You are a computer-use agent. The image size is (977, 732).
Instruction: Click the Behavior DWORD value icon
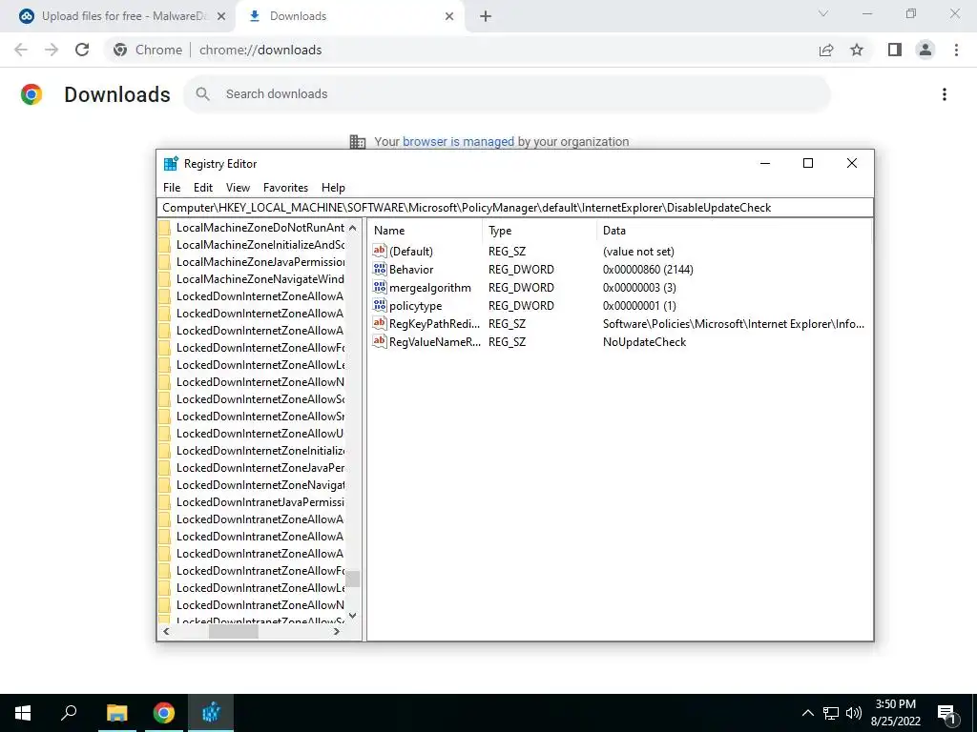[x=380, y=270]
